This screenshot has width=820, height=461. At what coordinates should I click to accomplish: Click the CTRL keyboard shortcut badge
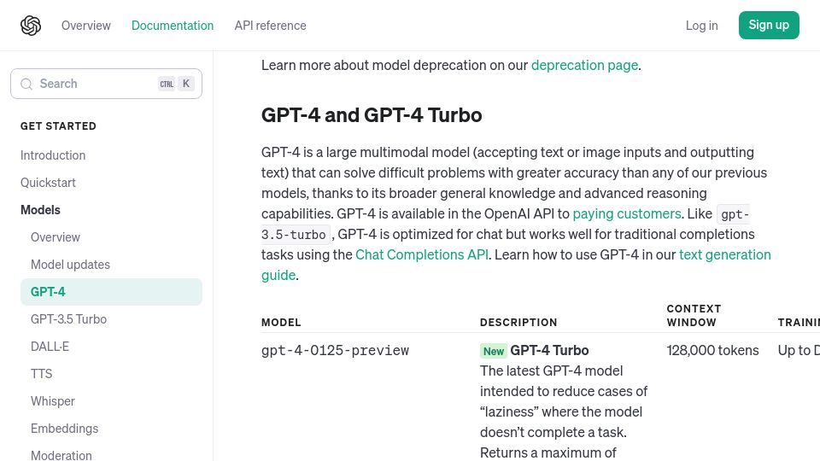point(167,84)
